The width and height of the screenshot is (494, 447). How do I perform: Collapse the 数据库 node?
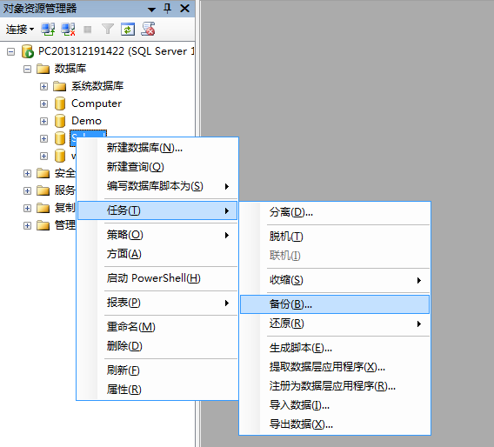click(28, 69)
